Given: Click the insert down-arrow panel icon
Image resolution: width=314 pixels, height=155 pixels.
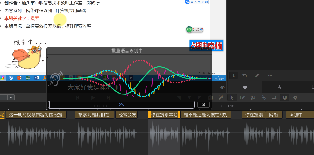Looking at the screenshot, I should (x=233, y=75).
